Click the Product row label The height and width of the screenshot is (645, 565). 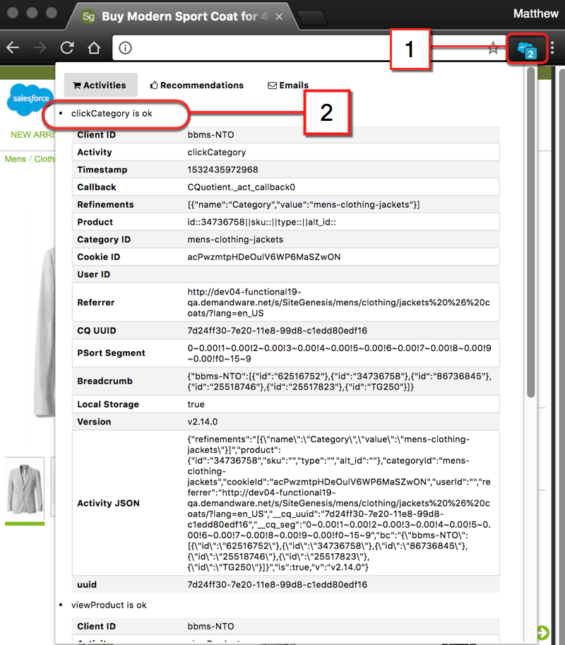click(95, 222)
